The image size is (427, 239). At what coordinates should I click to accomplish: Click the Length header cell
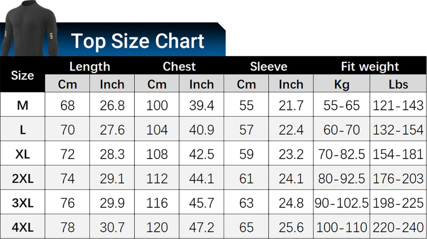coord(90,66)
